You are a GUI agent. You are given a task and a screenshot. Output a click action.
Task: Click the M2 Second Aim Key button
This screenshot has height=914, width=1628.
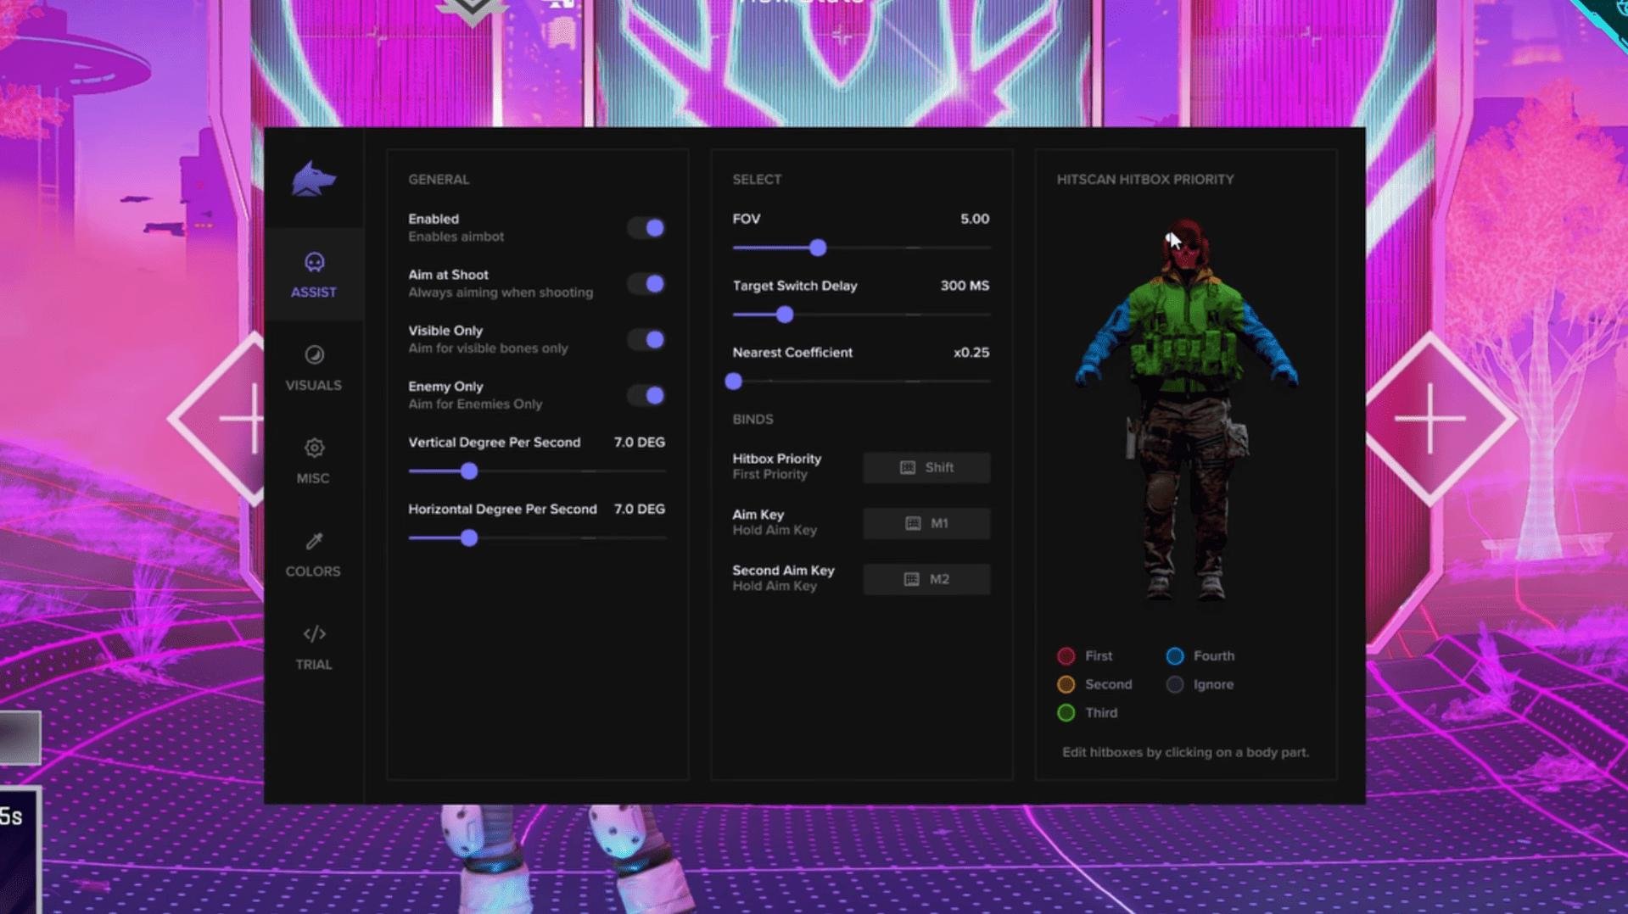(926, 580)
